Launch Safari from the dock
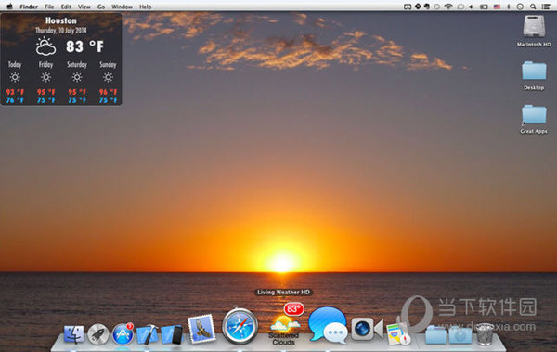 [240, 326]
